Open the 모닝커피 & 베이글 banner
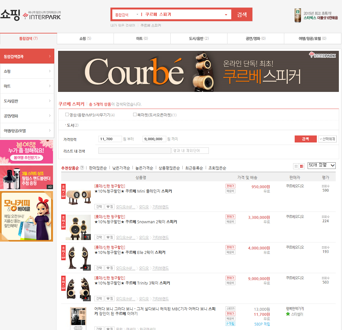 pyautogui.click(x=27, y=216)
